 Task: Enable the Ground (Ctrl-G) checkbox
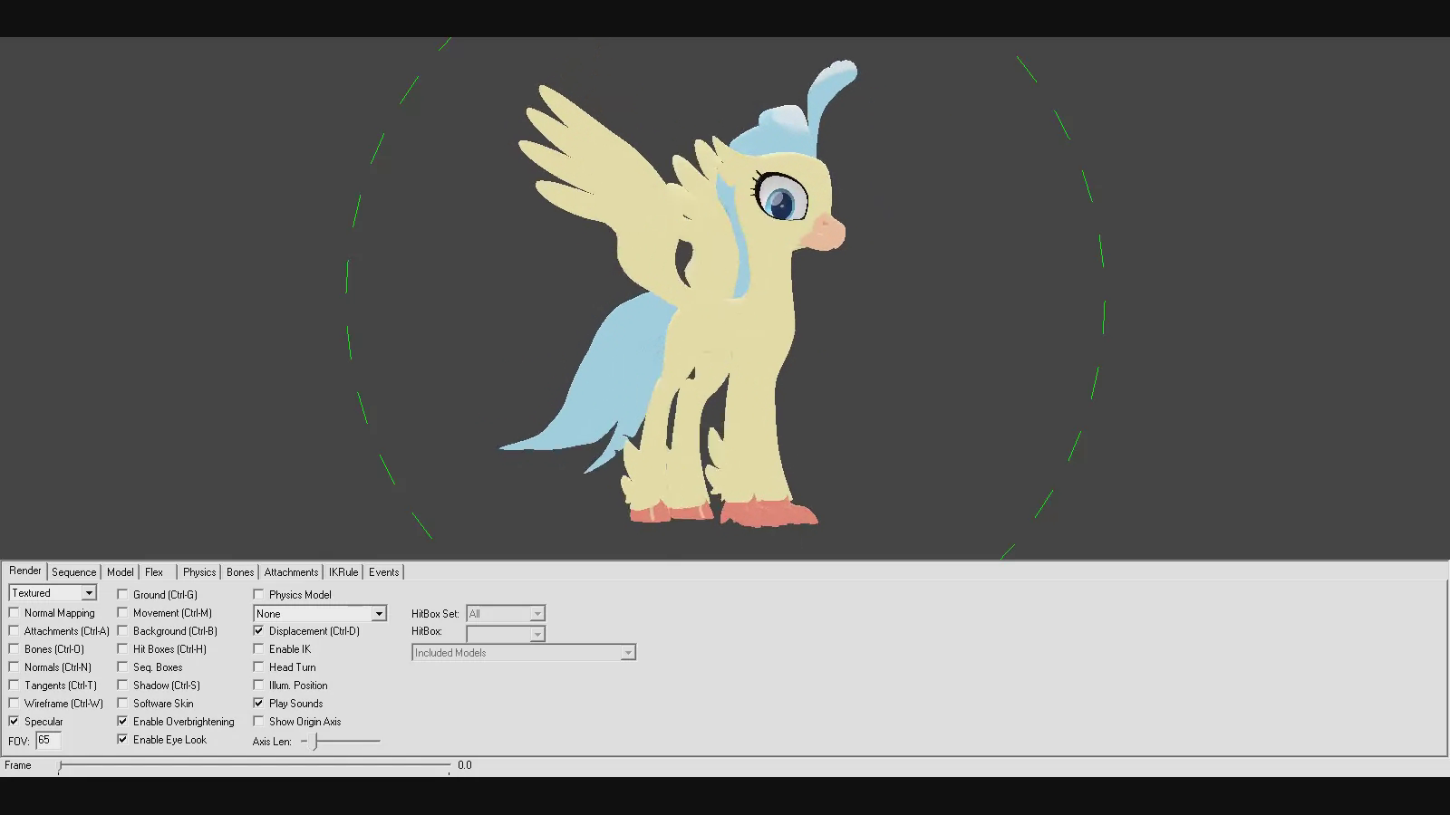(x=123, y=595)
